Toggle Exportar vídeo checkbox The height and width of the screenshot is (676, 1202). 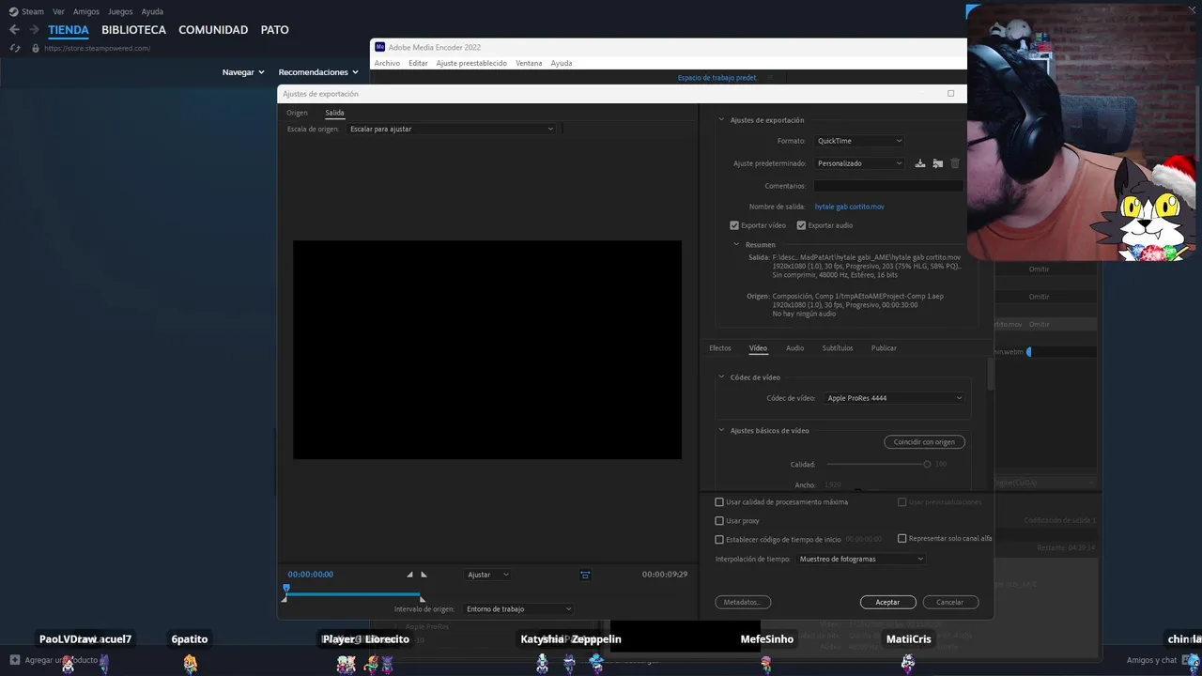(734, 225)
